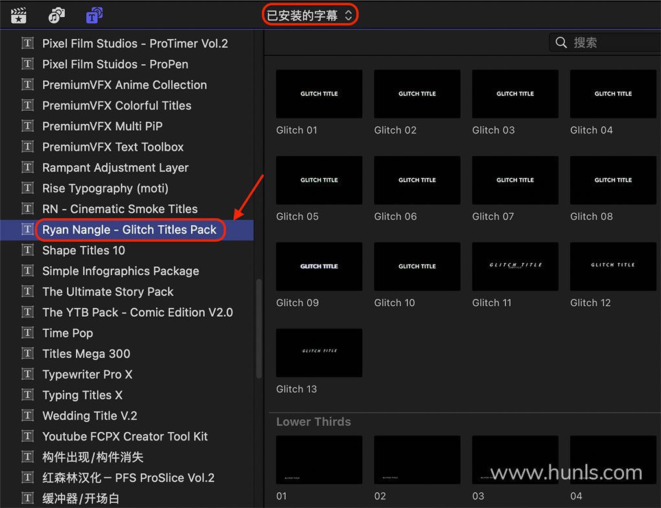Select Lower Thirds 02 thumbnail
This screenshot has height=508, width=661.
pyautogui.click(x=417, y=460)
